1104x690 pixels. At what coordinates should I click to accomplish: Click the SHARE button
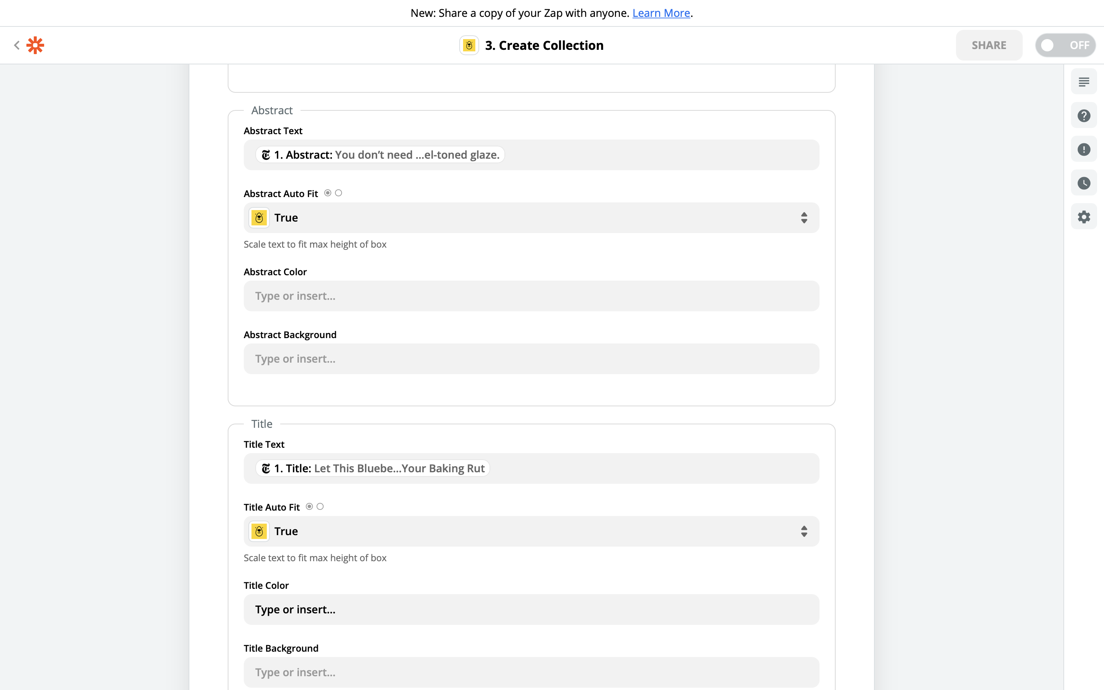click(989, 45)
